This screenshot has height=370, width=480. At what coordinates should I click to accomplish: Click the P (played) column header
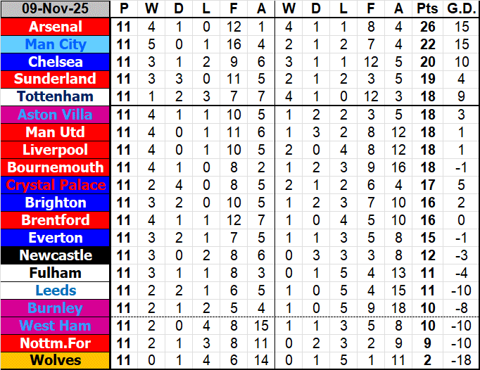pyautogui.click(x=125, y=9)
